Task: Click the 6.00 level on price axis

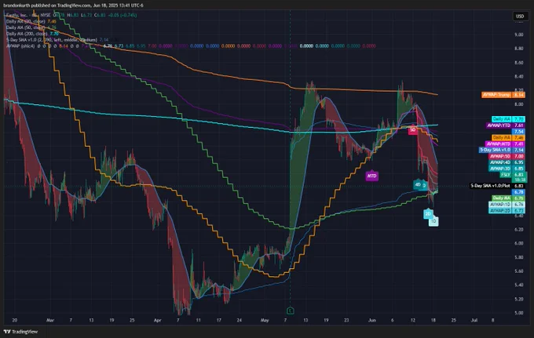Action: click(518, 243)
